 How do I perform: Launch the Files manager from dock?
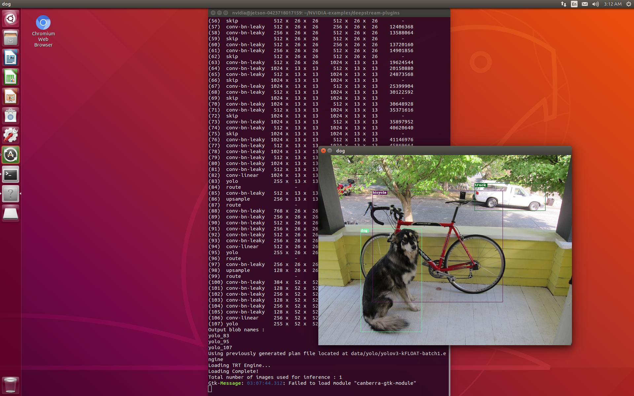pos(11,38)
